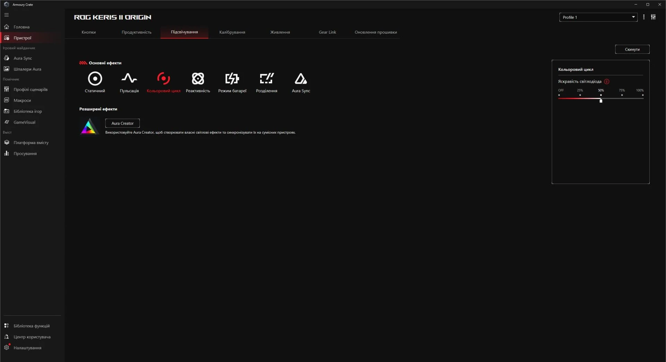
Task: Click the Aura Creator prism logo
Action: click(x=89, y=126)
